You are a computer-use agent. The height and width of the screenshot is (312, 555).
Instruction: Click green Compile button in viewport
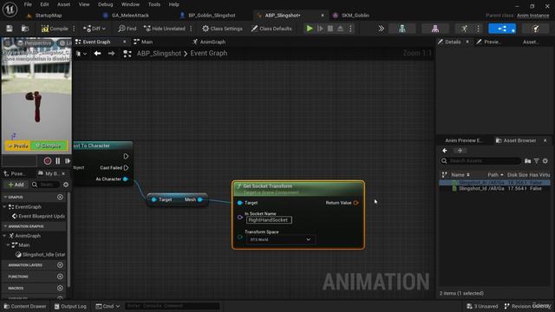(49, 146)
